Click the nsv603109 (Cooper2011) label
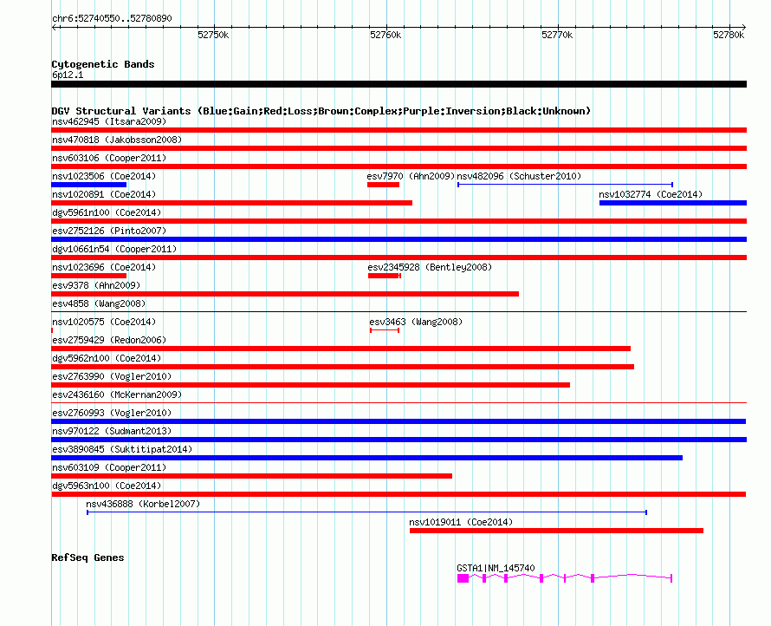771x626 pixels. click(x=109, y=467)
